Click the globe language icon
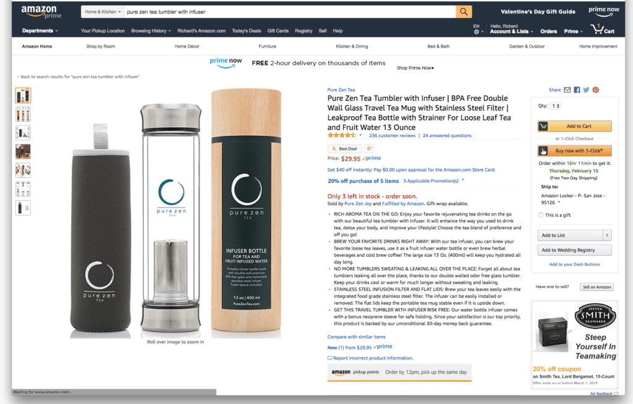The image size is (633, 404). pyautogui.click(x=477, y=32)
